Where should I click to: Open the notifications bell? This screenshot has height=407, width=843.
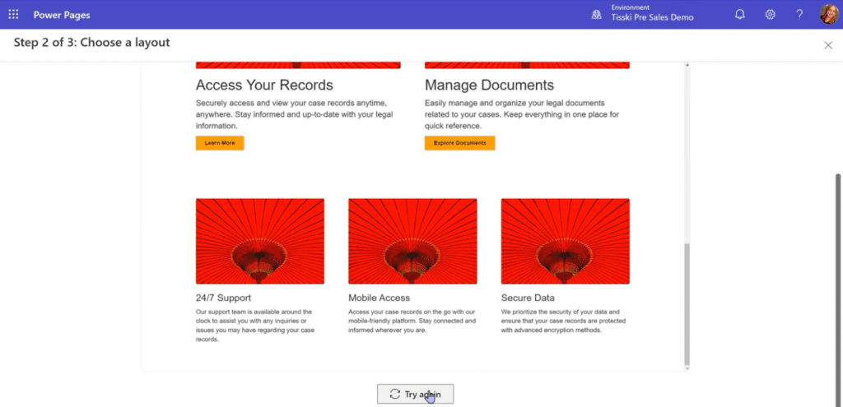739,15
